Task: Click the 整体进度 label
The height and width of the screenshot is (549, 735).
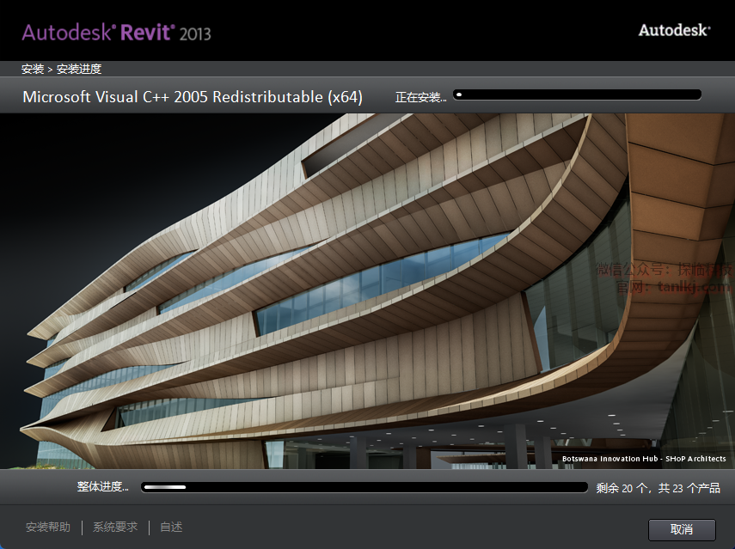Action: pyautogui.click(x=102, y=487)
